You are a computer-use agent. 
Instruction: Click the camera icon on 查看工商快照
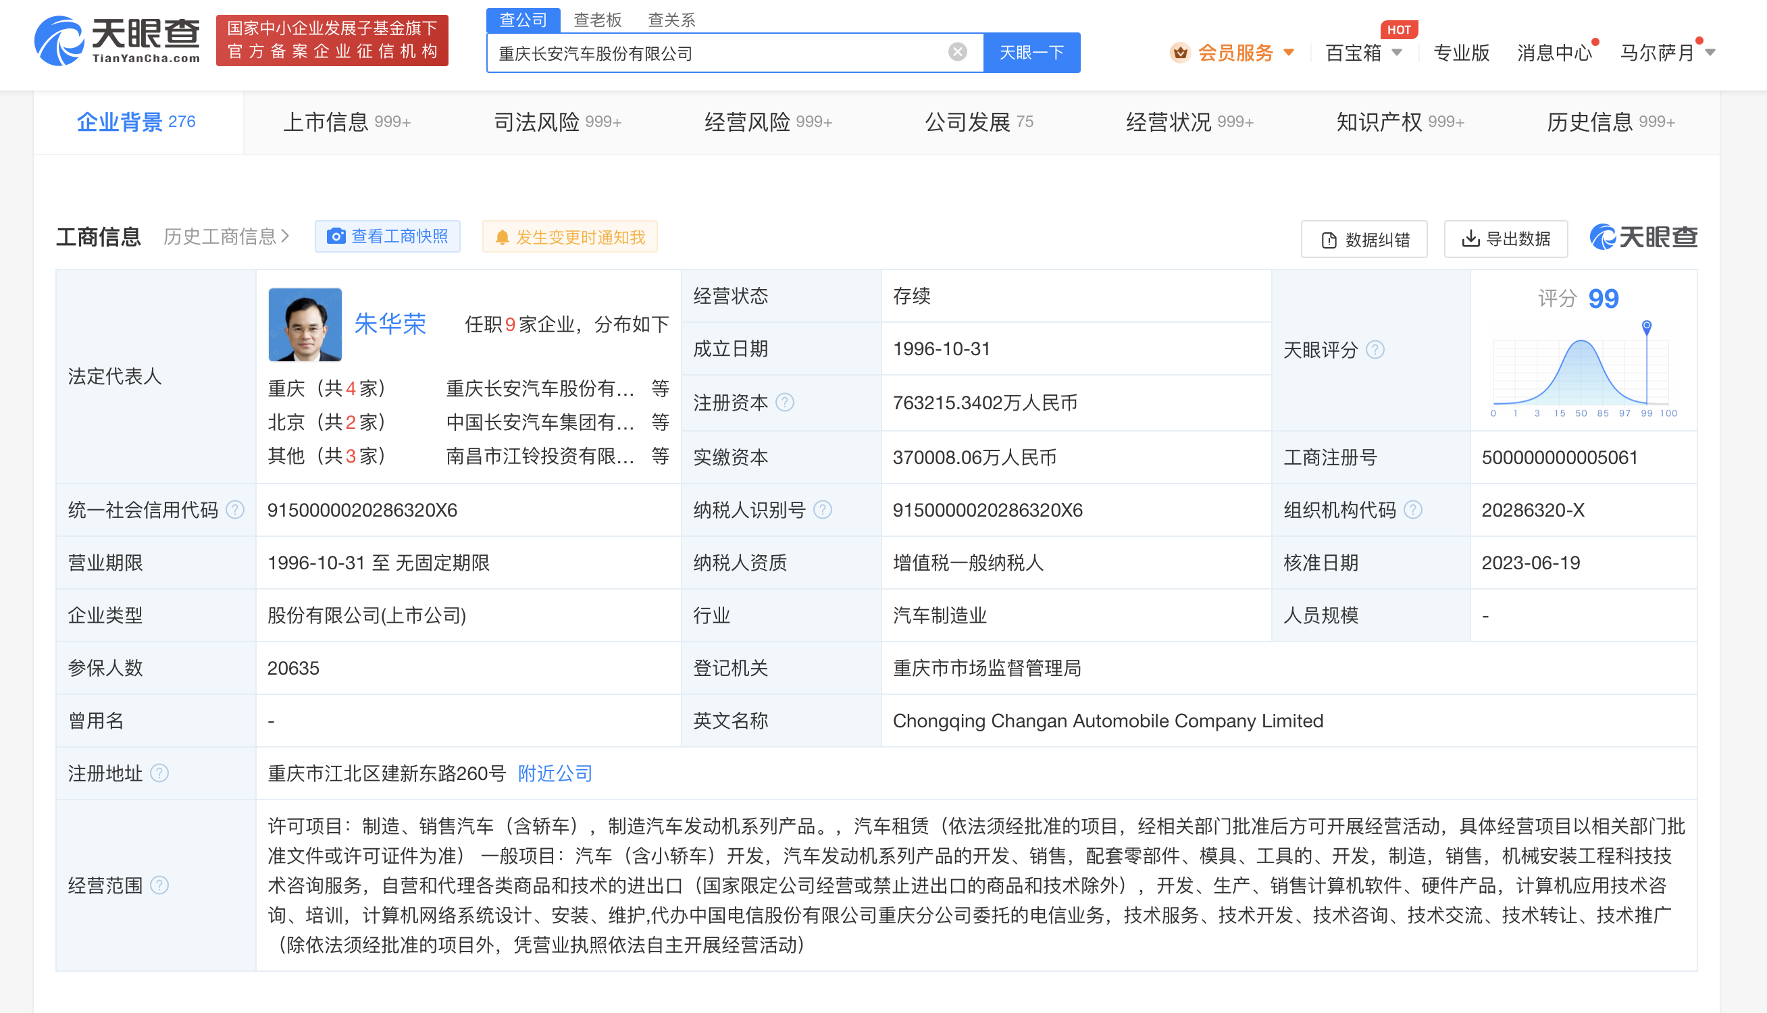[x=336, y=236]
